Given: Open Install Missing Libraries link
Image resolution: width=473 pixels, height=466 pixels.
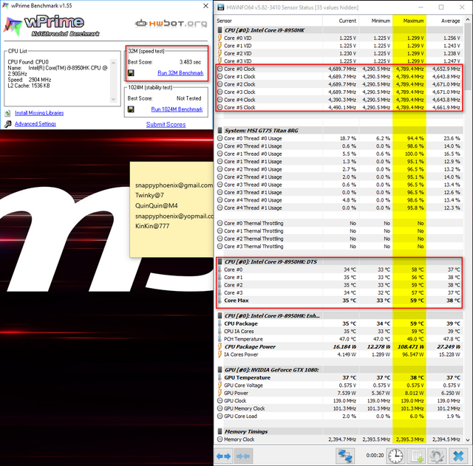Looking at the screenshot, I should (39, 113).
